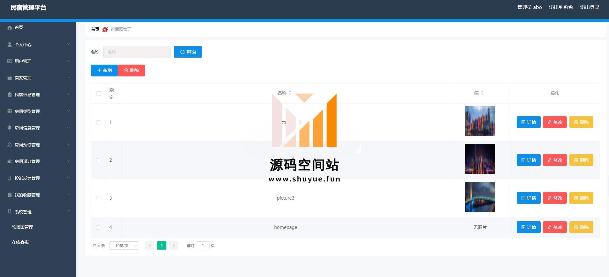Screen dimensions: 609x277
Task: Select checkbox for the homepage row
Action: click(98, 227)
